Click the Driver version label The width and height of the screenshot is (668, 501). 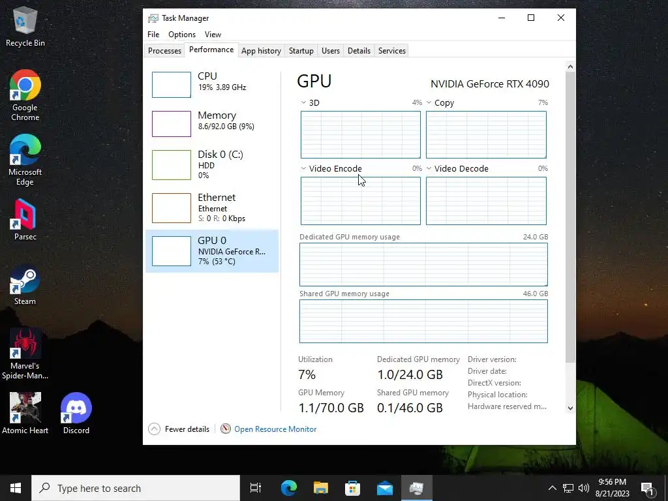click(492, 359)
